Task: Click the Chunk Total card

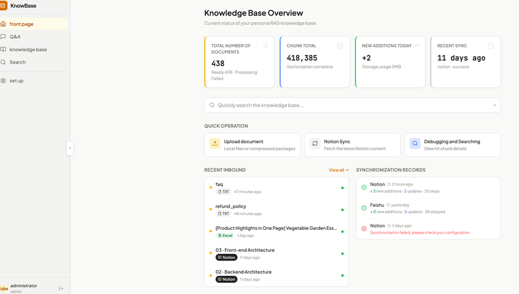Action: pos(315,62)
